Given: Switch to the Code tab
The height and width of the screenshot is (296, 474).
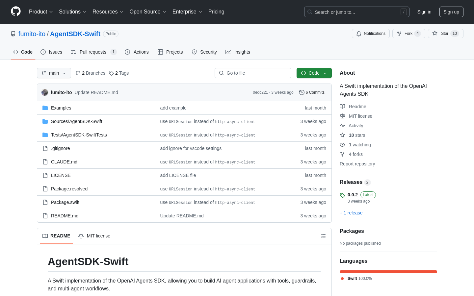Looking at the screenshot, I should (23, 52).
